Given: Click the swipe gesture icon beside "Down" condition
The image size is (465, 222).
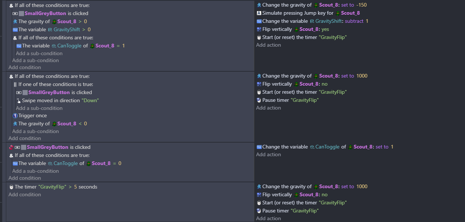Looking at the screenshot, I should 18,100.
